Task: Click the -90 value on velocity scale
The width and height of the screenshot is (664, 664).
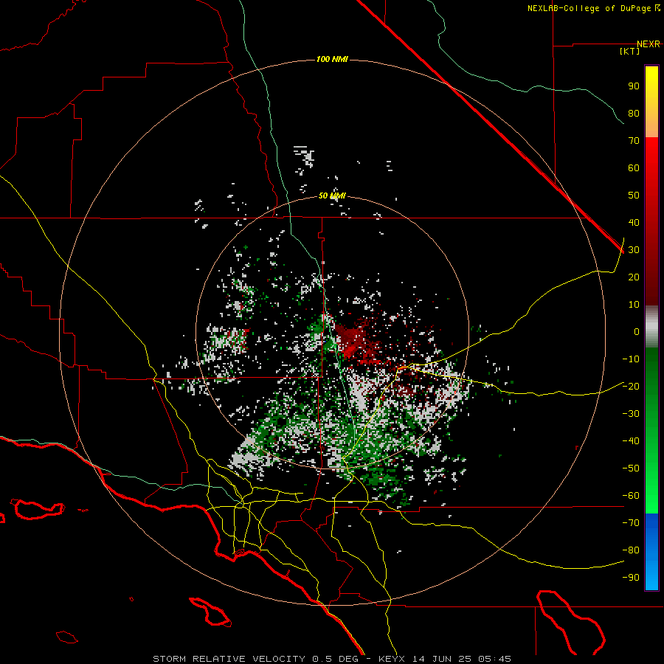Action: (x=631, y=578)
